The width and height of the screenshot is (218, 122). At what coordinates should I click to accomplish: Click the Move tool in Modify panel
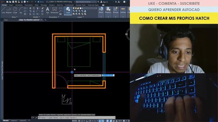pos(30,8)
